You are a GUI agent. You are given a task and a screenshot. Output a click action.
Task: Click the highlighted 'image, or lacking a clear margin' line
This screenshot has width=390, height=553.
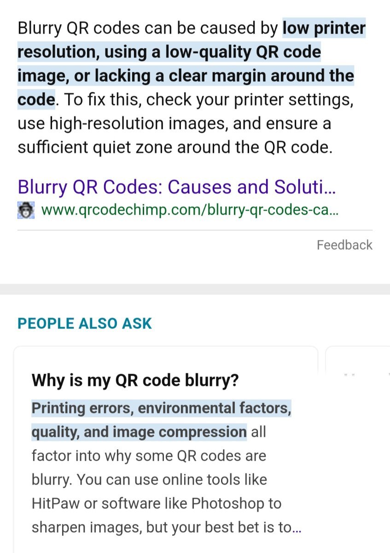[186, 76]
